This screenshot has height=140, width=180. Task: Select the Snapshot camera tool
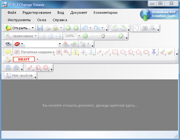[x=145, y=28]
